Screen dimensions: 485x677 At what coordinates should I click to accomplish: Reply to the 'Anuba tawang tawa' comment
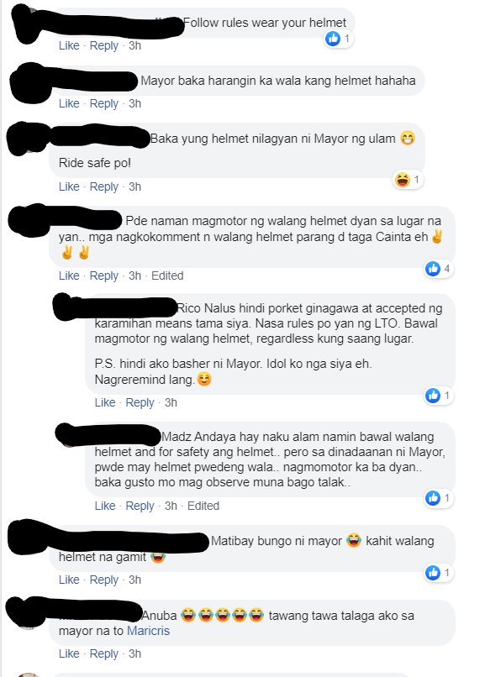pos(103,653)
